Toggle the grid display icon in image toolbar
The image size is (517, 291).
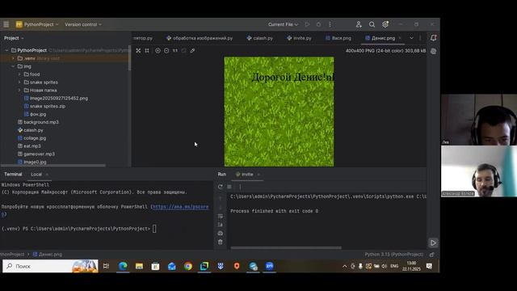coord(147,50)
